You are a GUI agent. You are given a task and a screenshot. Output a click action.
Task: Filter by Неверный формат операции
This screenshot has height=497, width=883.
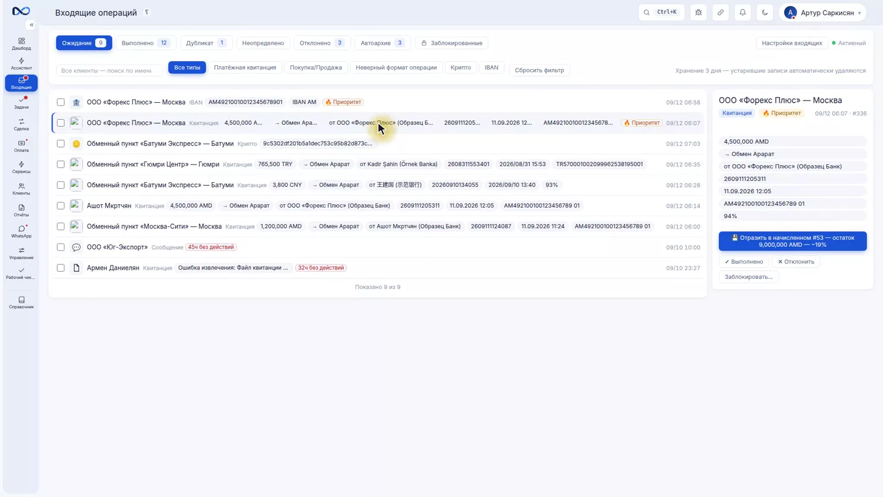pos(396,67)
